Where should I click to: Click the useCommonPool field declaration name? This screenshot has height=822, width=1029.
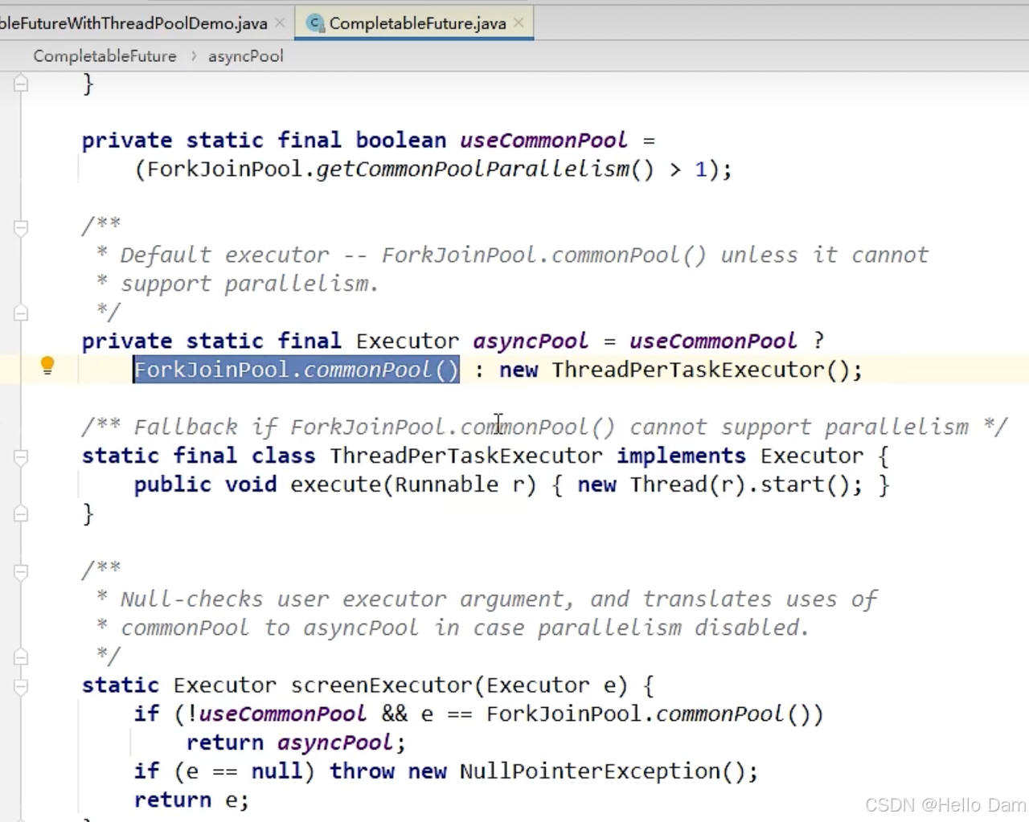[543, 141]
